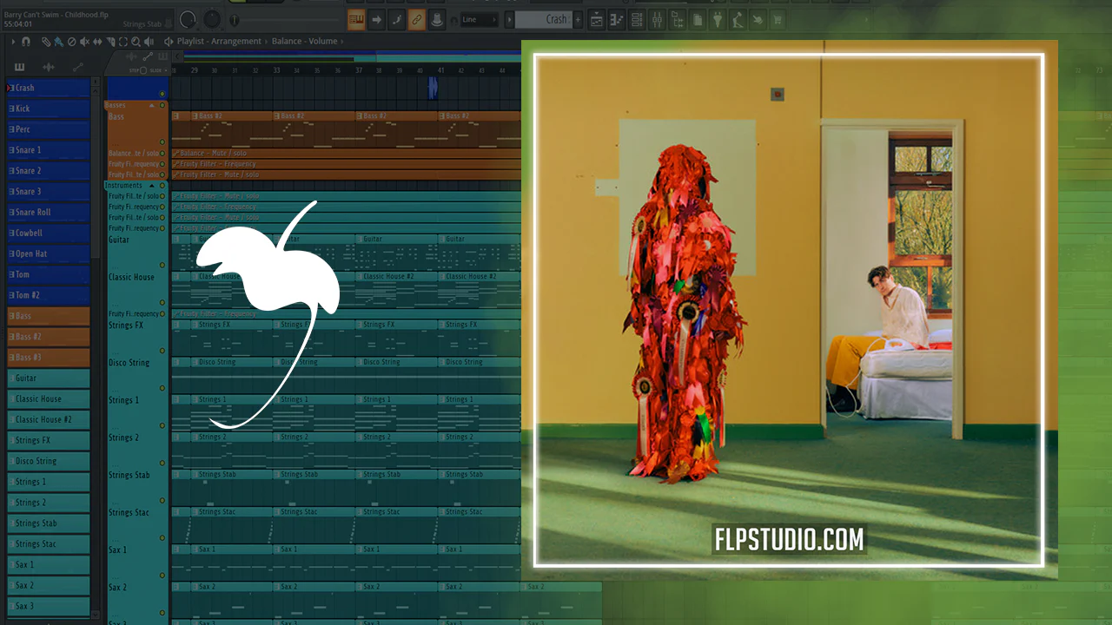Jump to bar 41 on timeline

pos(441,69)
